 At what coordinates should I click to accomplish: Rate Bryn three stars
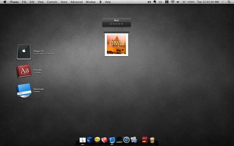(x=116, y=24)
